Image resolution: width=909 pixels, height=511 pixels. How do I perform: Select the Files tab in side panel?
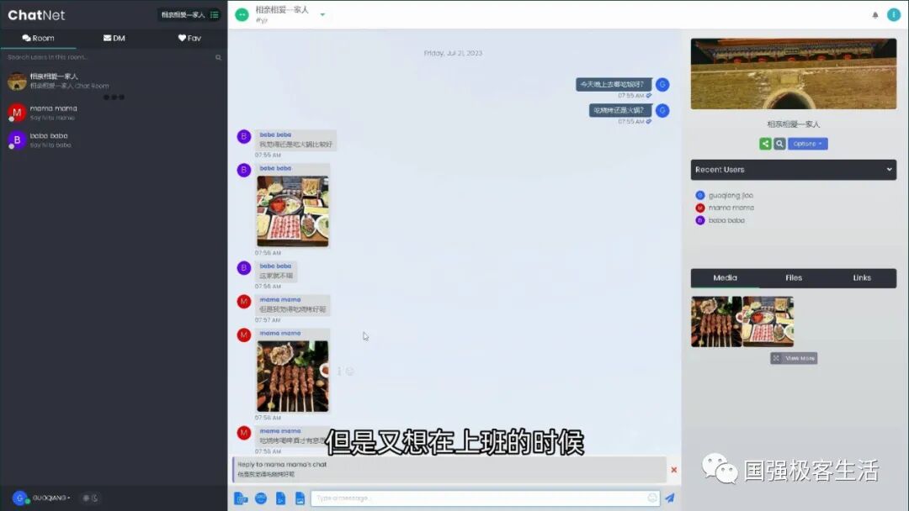794,278
